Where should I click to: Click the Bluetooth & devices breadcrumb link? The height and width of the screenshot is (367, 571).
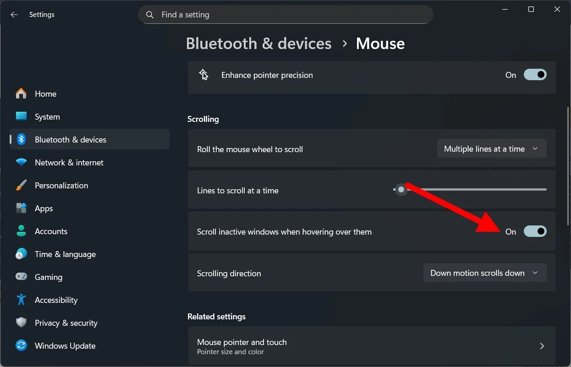258,43
